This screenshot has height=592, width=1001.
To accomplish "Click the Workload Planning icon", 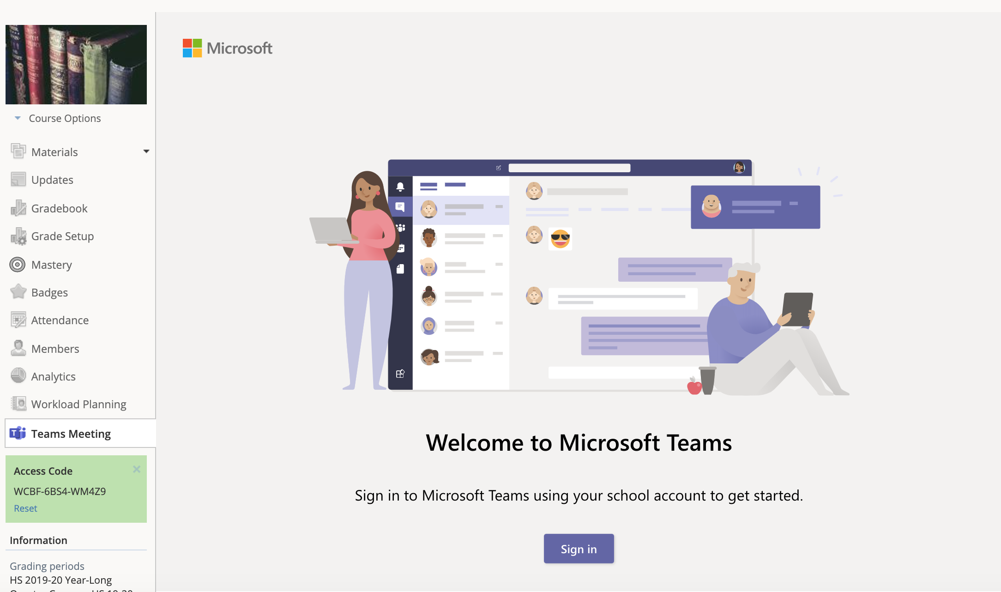I will tap(18, 404).
